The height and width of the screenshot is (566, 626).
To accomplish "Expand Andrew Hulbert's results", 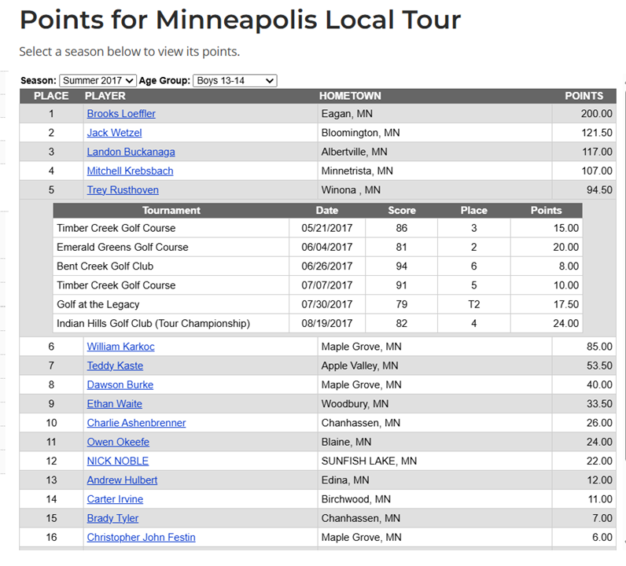I will click(122, 480).
